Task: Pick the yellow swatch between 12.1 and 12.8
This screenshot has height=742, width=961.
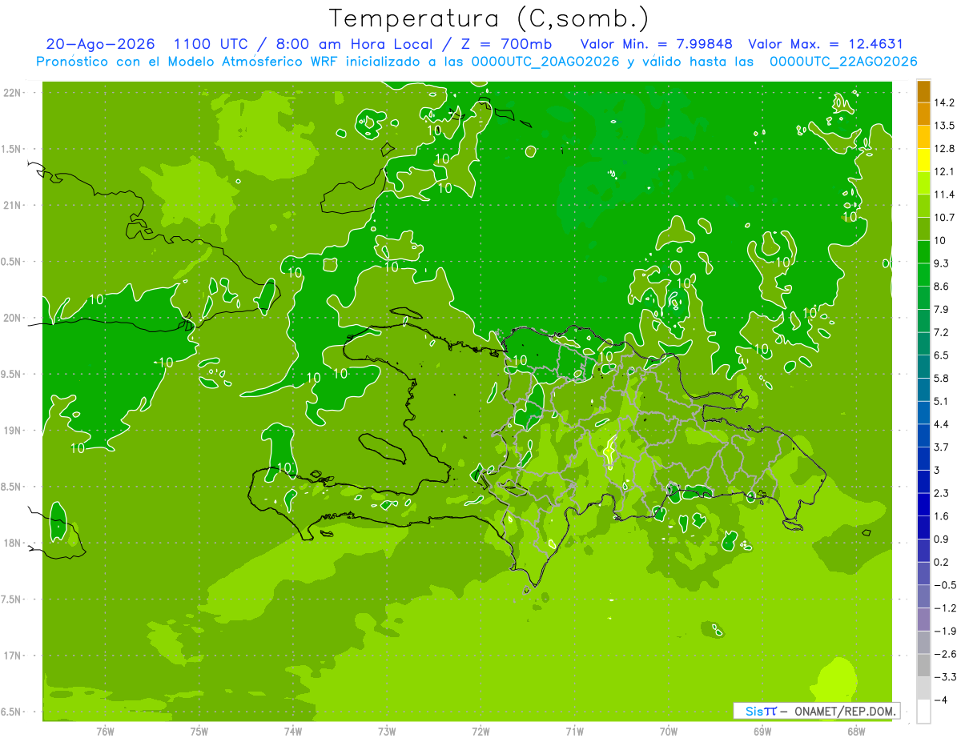Action: [923, 160]
